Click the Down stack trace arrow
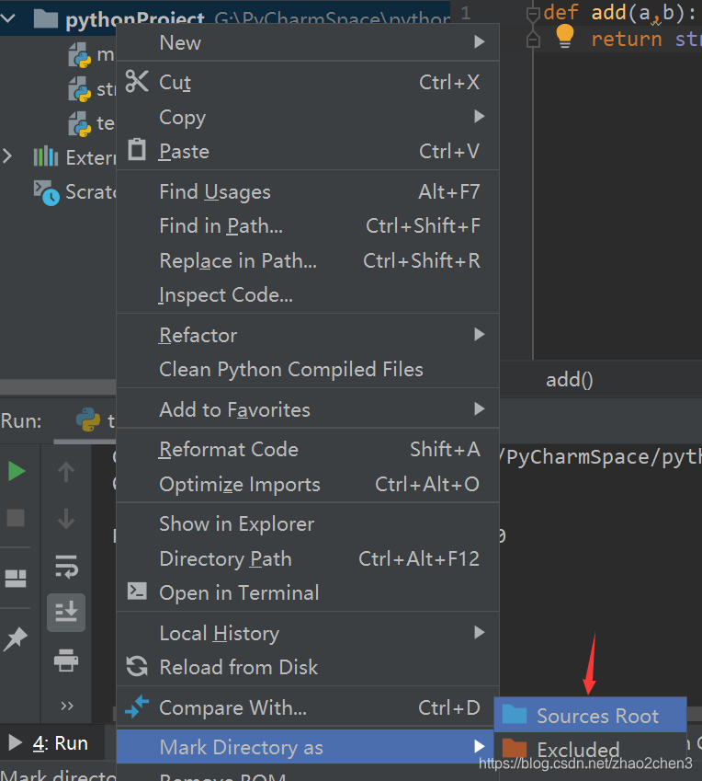Viewport: 702px width, 781px height. tap(65, 519)
